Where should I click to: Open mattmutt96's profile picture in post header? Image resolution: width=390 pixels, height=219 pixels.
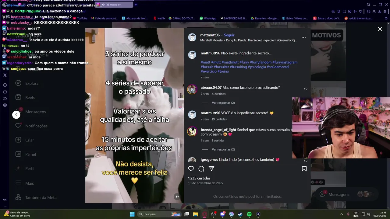coord(192,37)
